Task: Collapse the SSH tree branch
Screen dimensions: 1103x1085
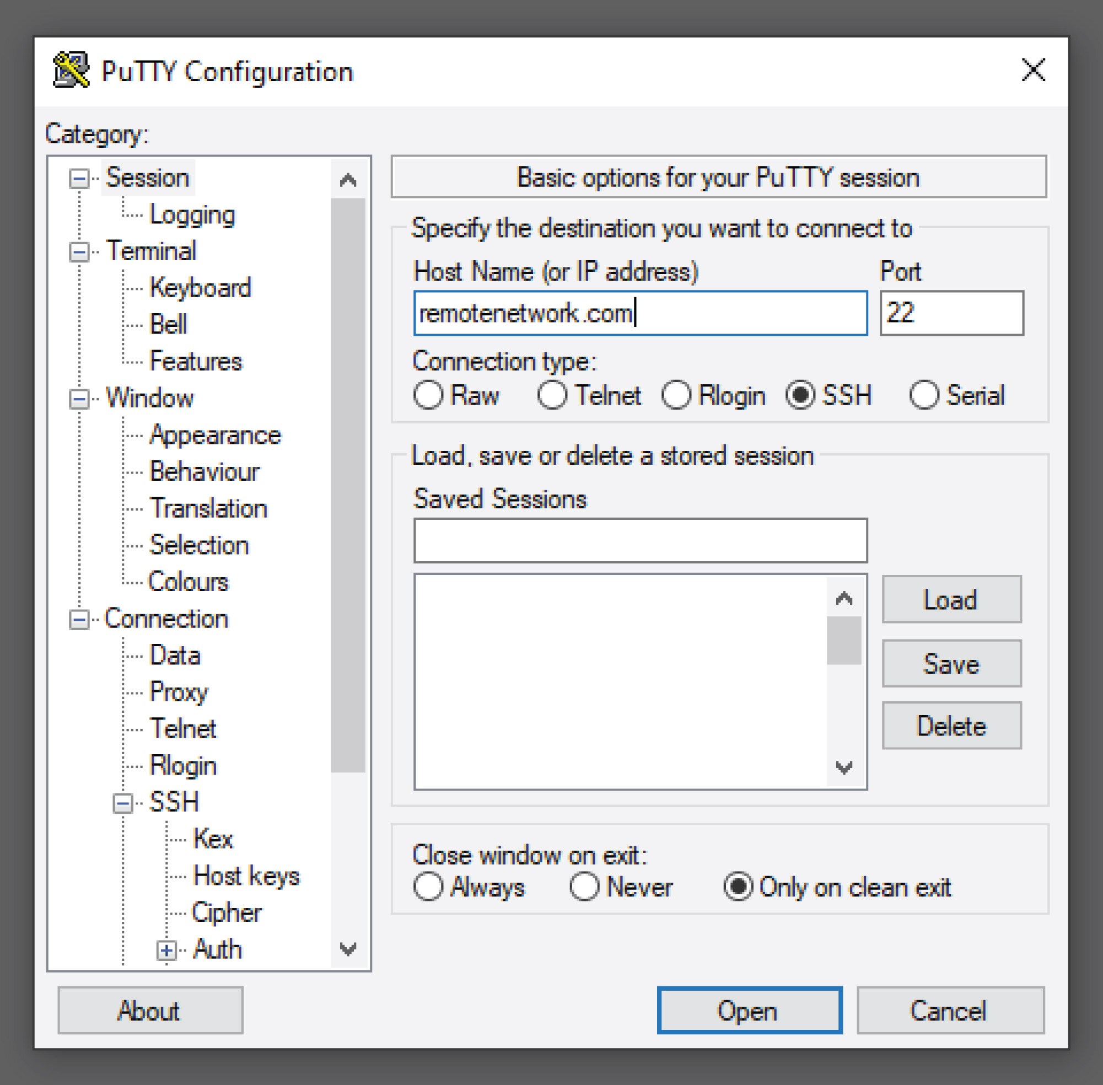Action: pyautogui.click(x=122, y=803)
